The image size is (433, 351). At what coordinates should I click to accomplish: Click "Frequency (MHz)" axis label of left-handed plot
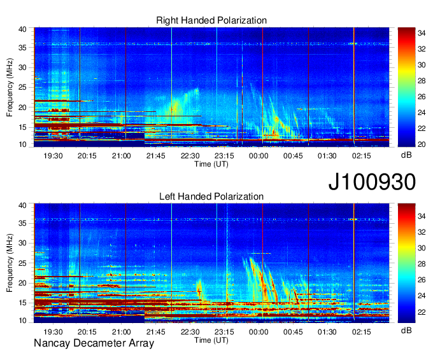point(10,263)
